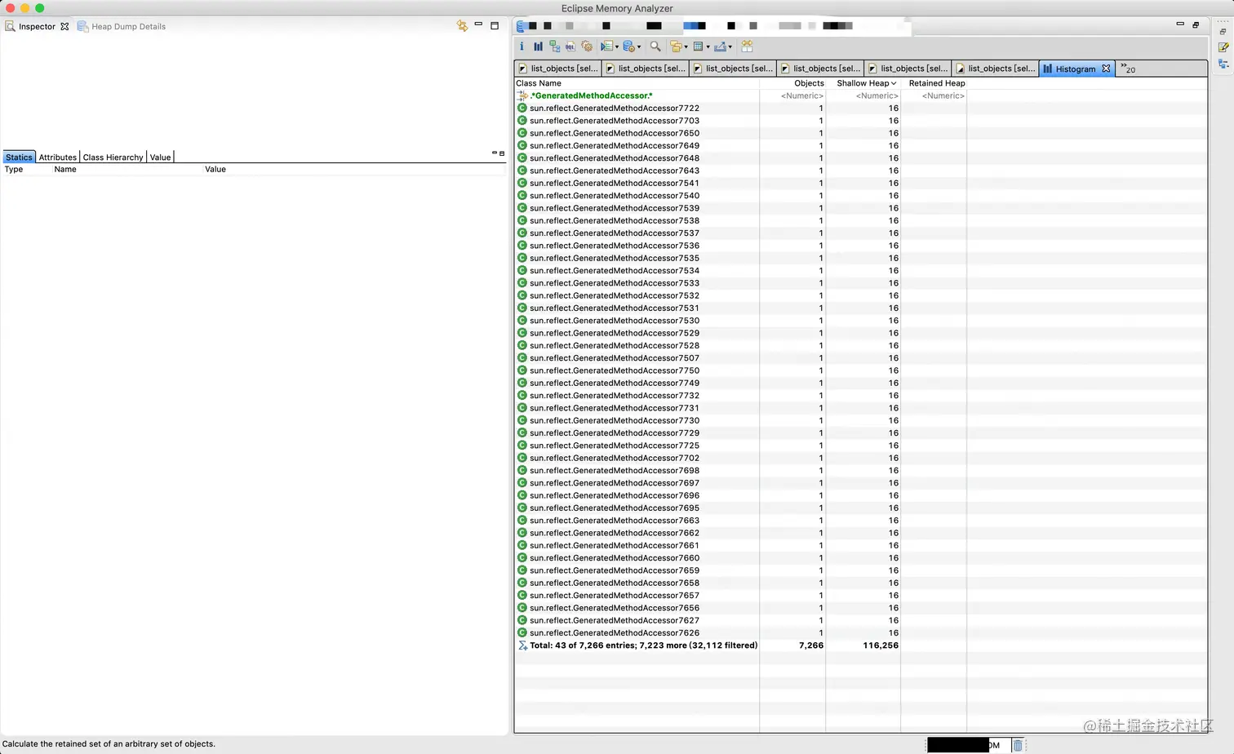Click the Shallow Heap Numeric filter field
The image size is (1234, 754).
tap(877, 95)
